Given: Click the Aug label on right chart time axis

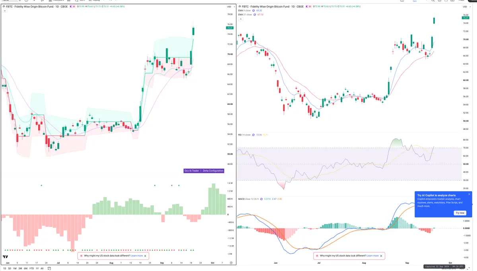Looking at the screenshot, I should coord(364,263).
